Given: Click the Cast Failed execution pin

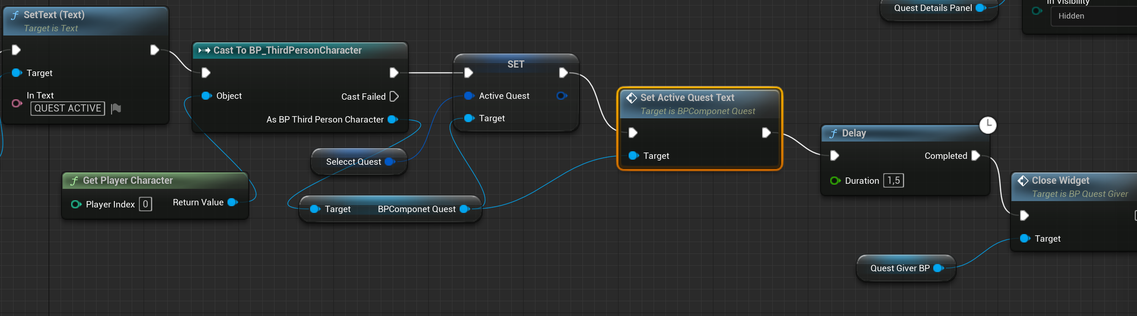Looking at the screenshot, I should (394, 96).
